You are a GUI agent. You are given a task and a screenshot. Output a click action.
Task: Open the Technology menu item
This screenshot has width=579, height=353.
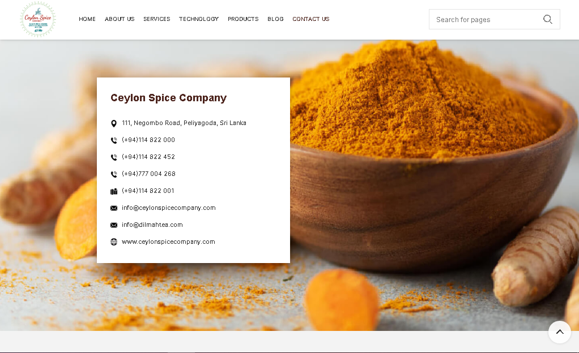(x=199, y=19)
